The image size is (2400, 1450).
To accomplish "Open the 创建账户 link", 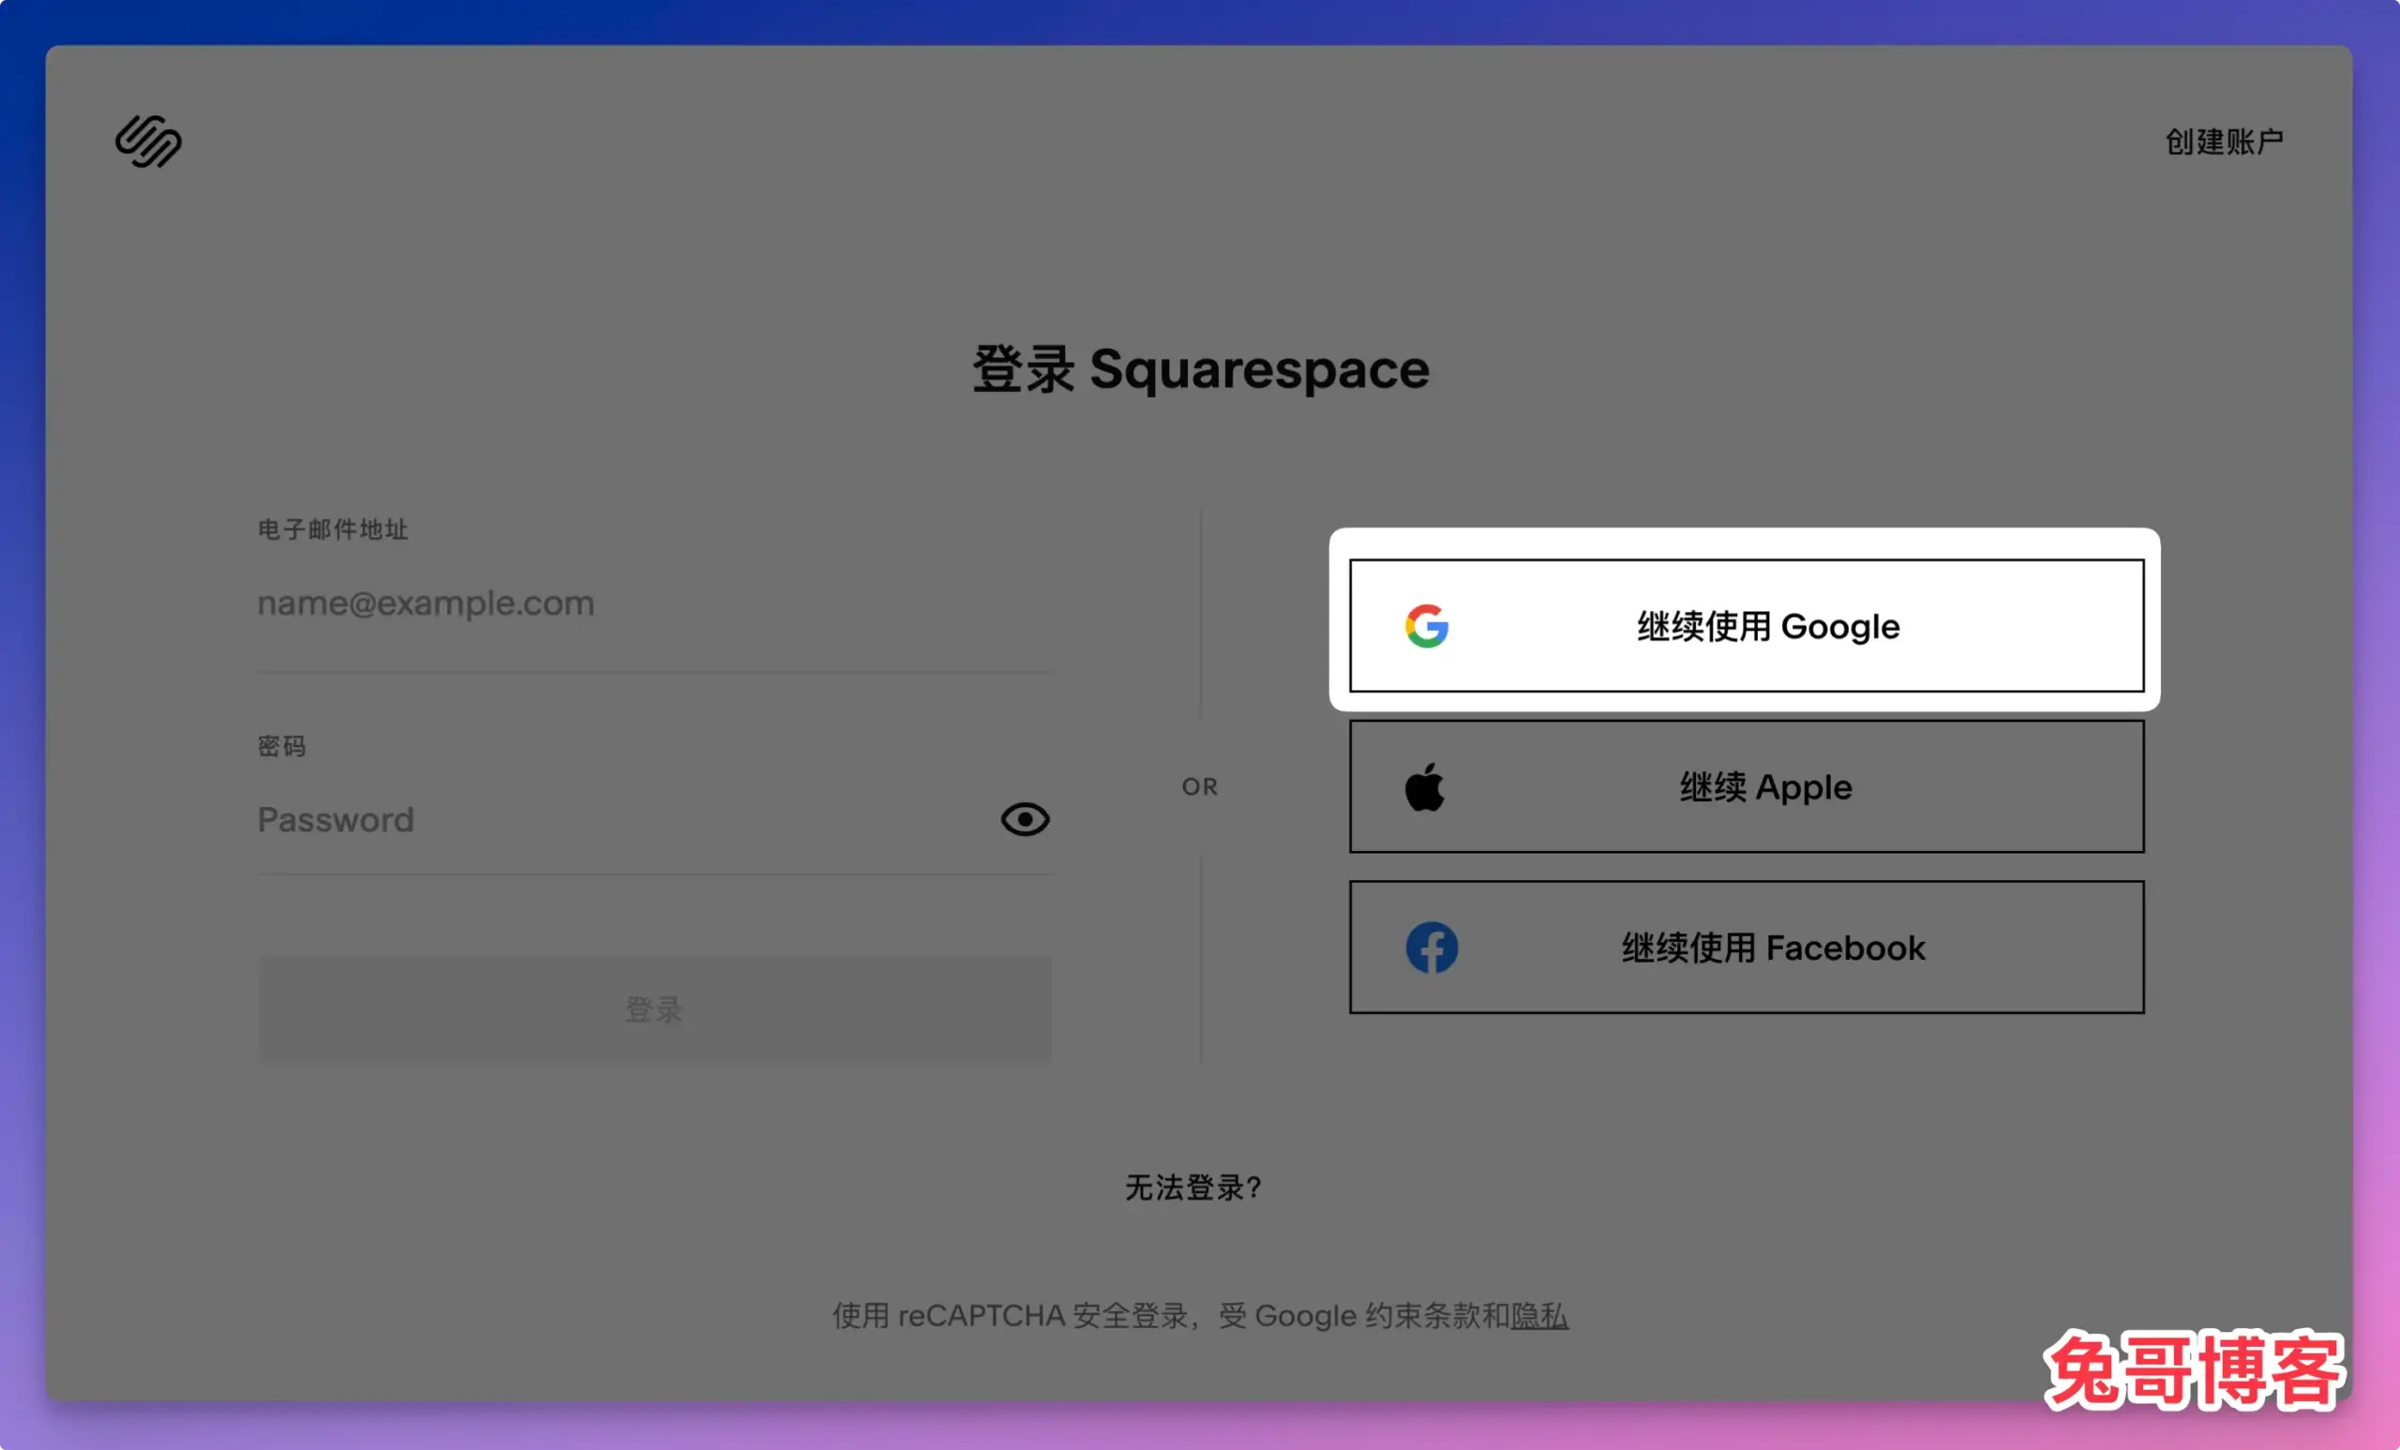I will [2224, 142].
